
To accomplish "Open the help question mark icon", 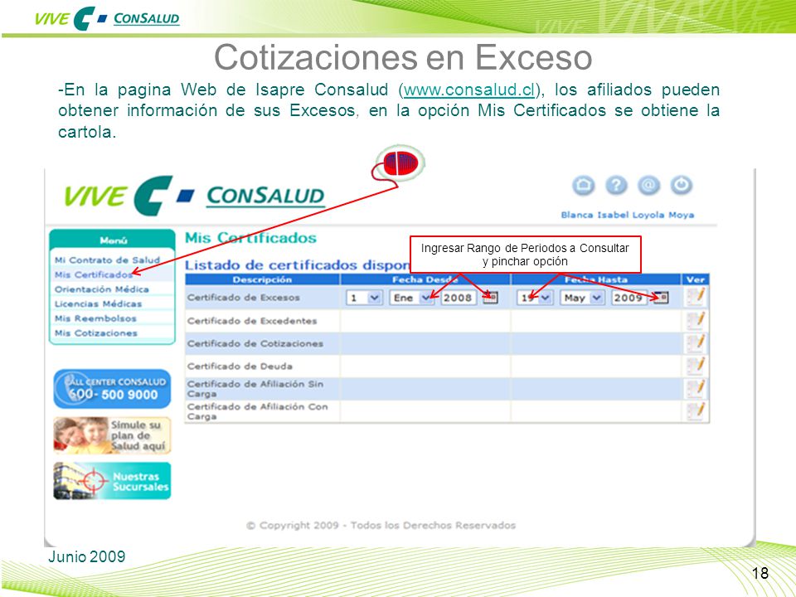I will [x=616, y=185].
